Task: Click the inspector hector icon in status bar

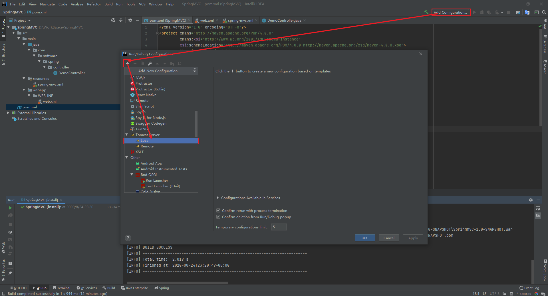Action: pyautogui.click(x=511, y=293)
